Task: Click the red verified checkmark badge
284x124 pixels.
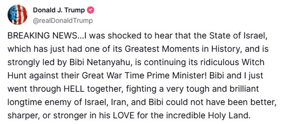Action: (x=91, y=11)
